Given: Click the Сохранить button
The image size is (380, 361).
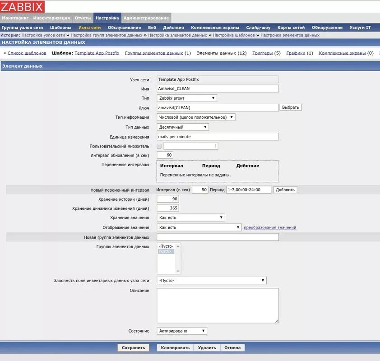Looking at the screenshot, I should click(x=133, y=347).
